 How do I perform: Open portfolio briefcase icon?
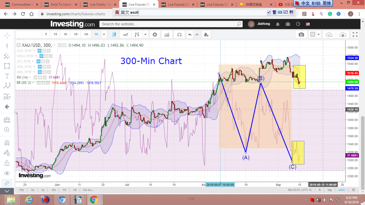pos(288,24)
